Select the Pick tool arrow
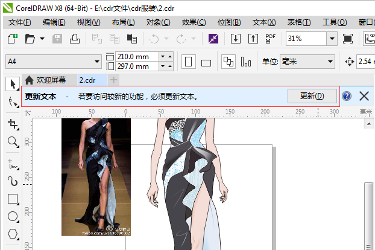Screen dimensions: 375x250 13,84
